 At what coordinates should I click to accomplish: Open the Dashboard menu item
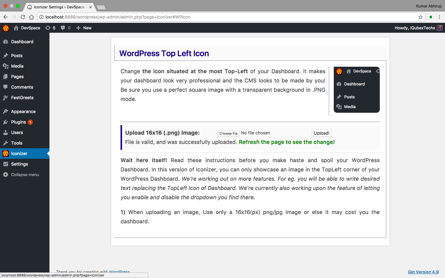[25, 42]
